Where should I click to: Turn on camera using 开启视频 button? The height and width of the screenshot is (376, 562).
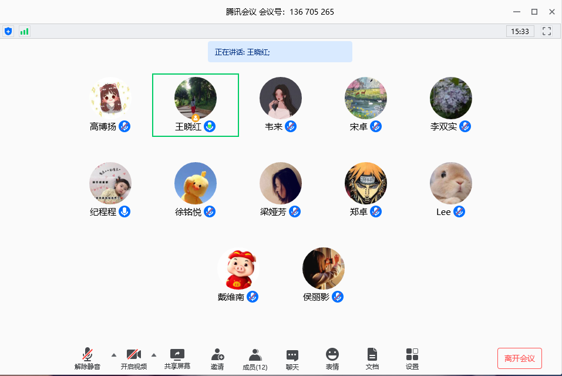tap(133, 358)
